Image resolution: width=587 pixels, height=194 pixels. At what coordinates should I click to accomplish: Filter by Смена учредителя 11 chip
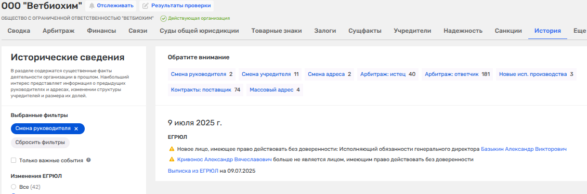point(270,74)
